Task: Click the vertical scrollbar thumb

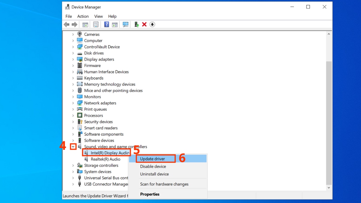Action: (329, 123)
